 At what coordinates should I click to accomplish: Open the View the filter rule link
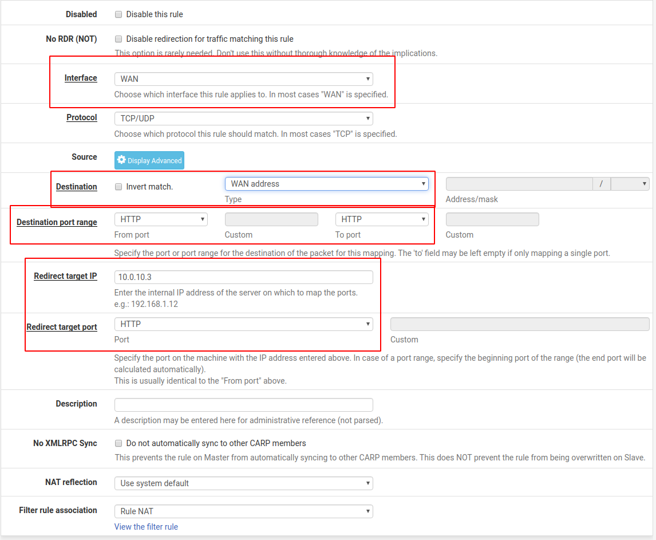click(146, 527)
